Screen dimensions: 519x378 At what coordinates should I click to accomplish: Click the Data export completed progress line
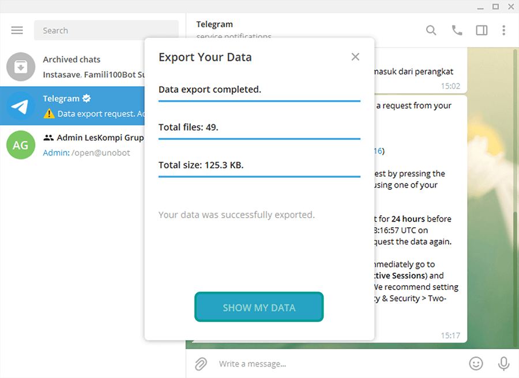tap(259, 101)
